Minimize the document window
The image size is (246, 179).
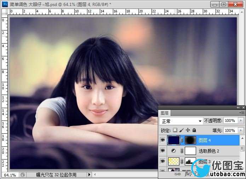pos(215,4)
